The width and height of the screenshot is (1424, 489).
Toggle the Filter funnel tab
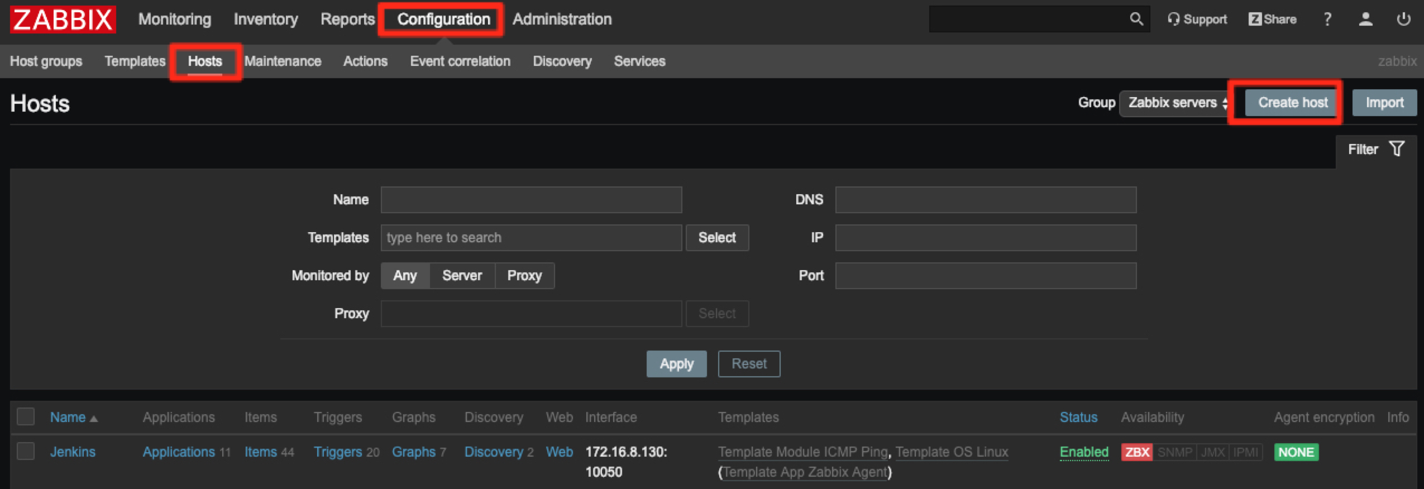click(x=1376, y=149)
